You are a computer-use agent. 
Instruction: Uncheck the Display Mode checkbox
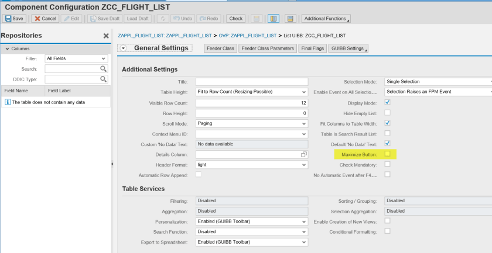(387, 102)
